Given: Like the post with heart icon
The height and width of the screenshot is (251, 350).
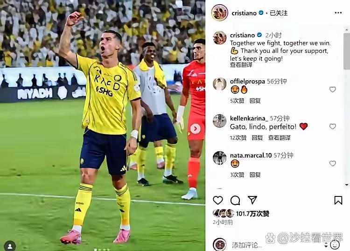Looking at the screenshot, I should 218,200.
